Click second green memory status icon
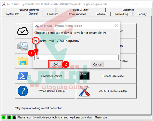 pyautogui.click(x=9, y=117)
